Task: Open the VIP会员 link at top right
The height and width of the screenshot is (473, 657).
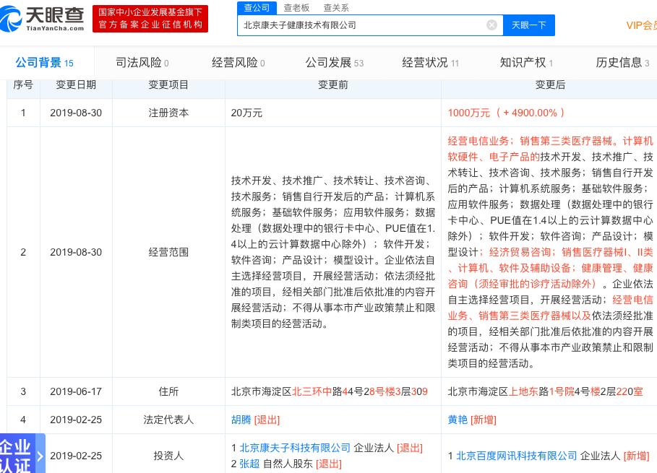Action: click(642, 25)
